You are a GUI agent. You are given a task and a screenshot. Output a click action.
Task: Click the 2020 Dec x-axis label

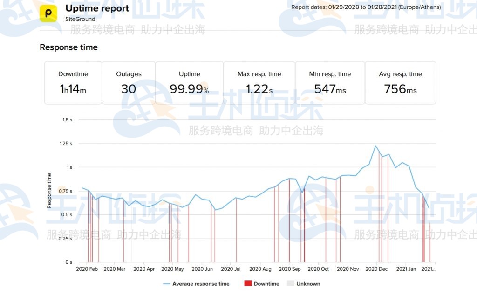[x=376, y=269]
